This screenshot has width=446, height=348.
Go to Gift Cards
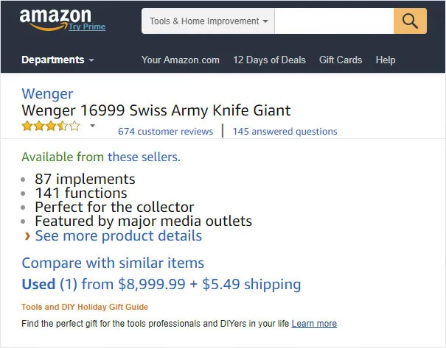coord(341,60)
